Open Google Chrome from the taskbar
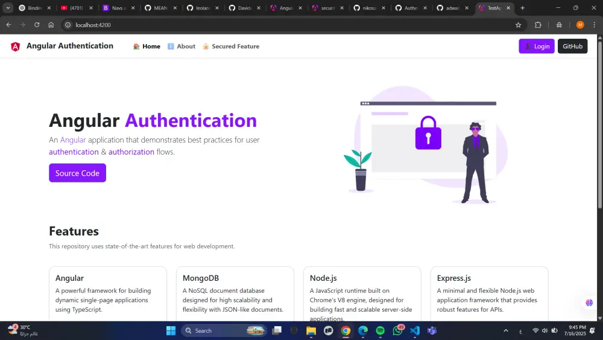The width and height of the screenshot is (603, 340). click(346, 330)
